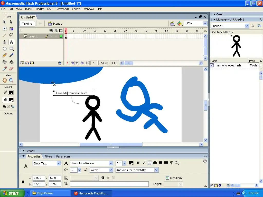Click the Edit Symbols icon
The image size is (263, 197).
(x=180, y=24)
